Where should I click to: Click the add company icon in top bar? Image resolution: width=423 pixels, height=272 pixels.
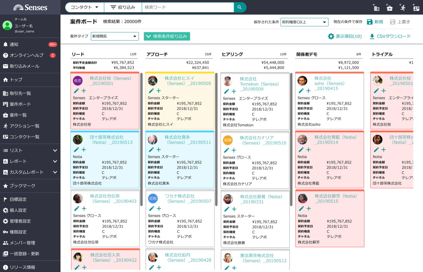click(x=376, y=7)
